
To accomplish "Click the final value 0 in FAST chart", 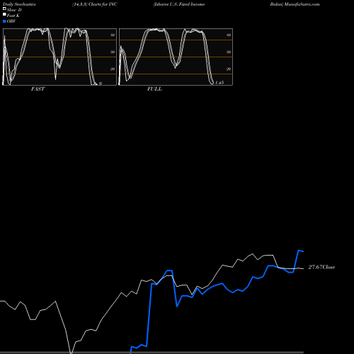I will click(101, 84).
